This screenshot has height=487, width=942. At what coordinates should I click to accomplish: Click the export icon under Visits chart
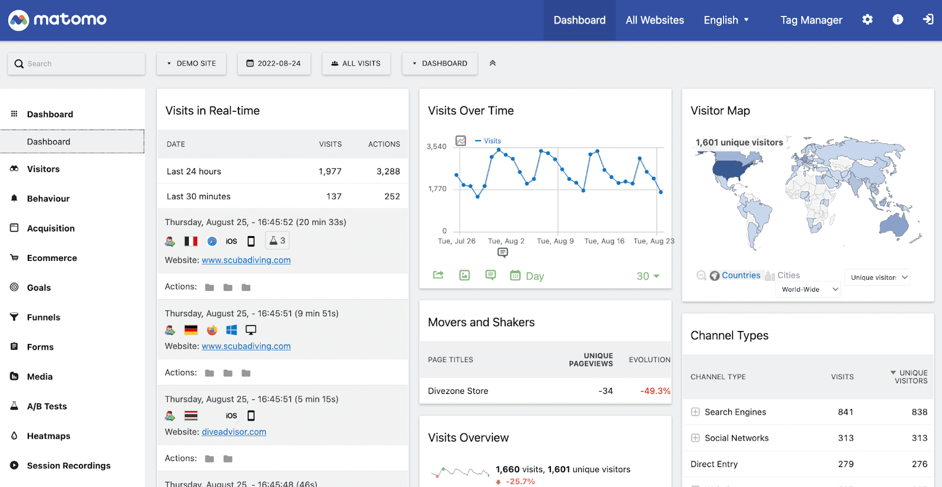(438, 275)
